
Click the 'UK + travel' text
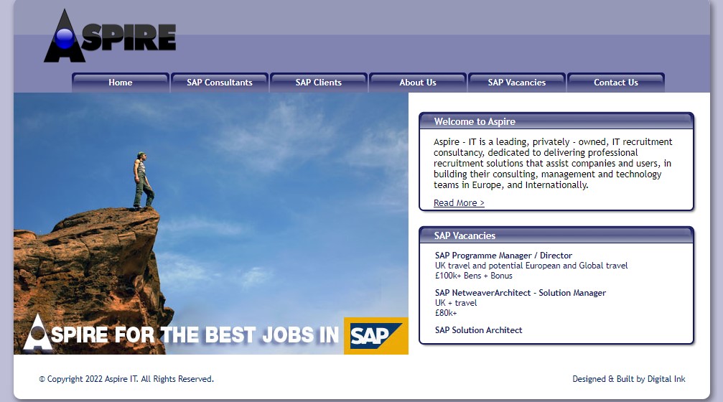pos(456,303)
